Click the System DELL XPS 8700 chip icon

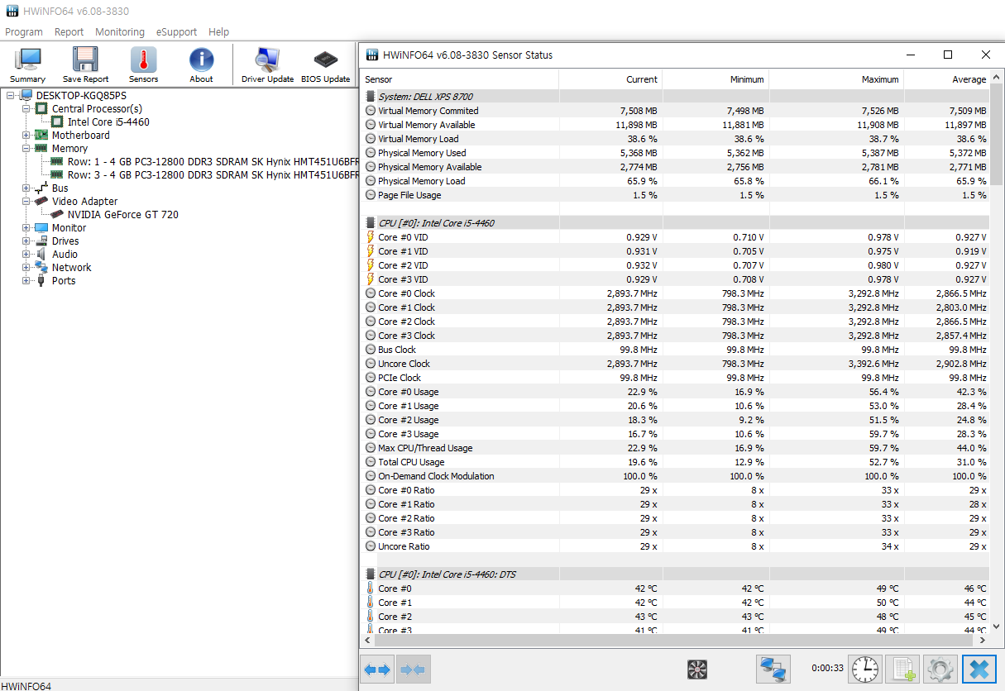click(x=371, y=97)
